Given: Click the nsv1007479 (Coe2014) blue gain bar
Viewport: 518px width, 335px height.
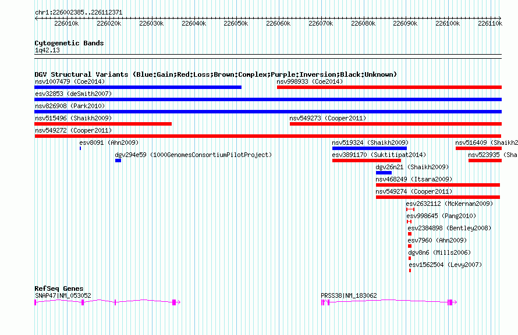Looking at the screenshot, I should point(138,87).
